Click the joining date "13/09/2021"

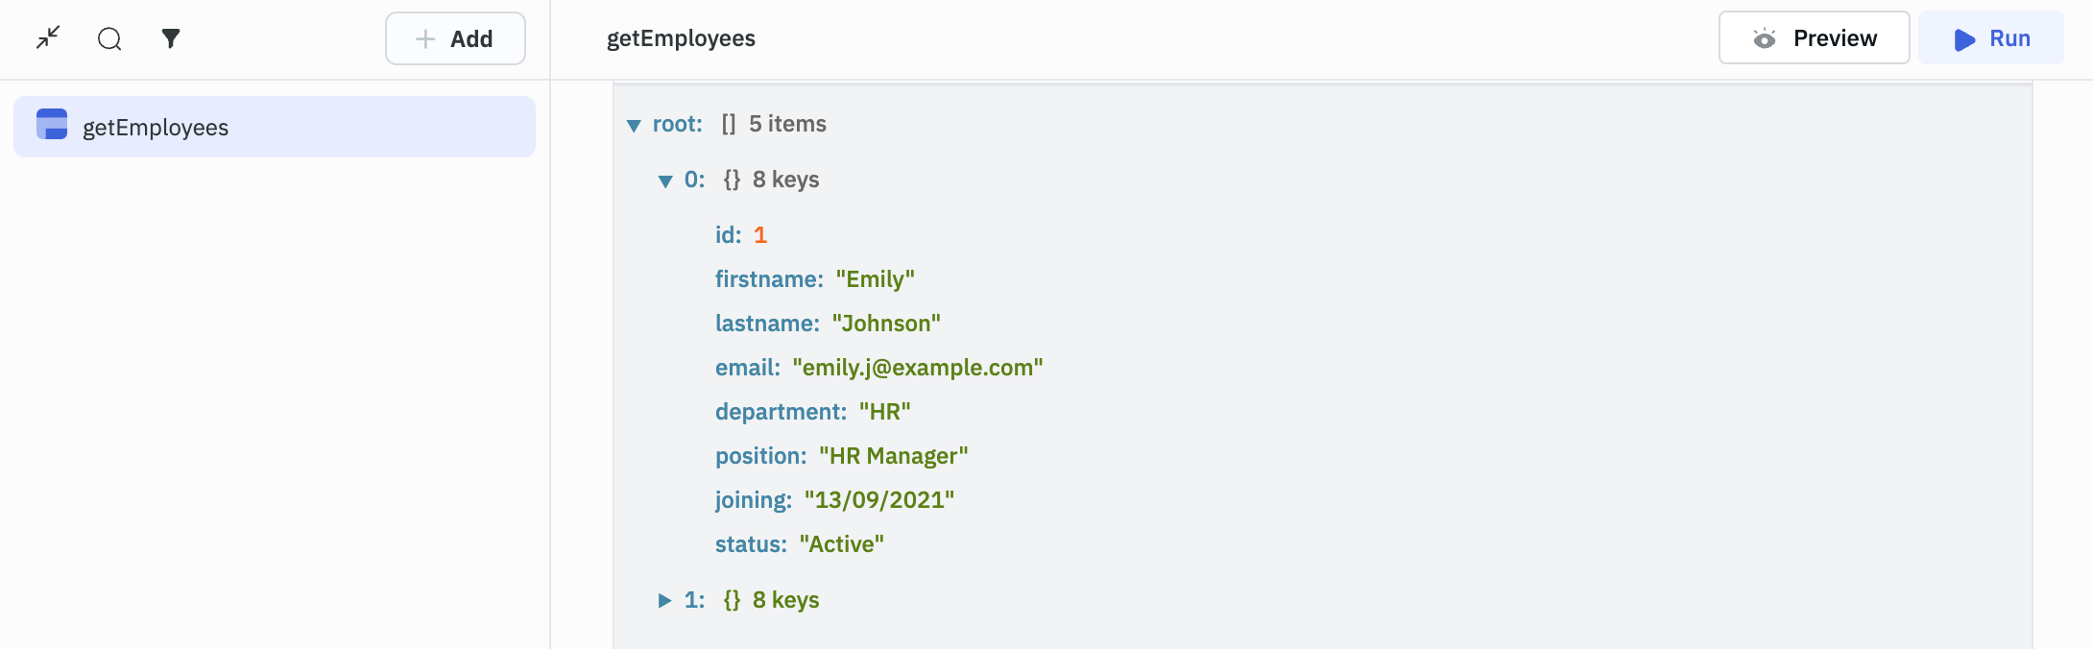[879, 500]
